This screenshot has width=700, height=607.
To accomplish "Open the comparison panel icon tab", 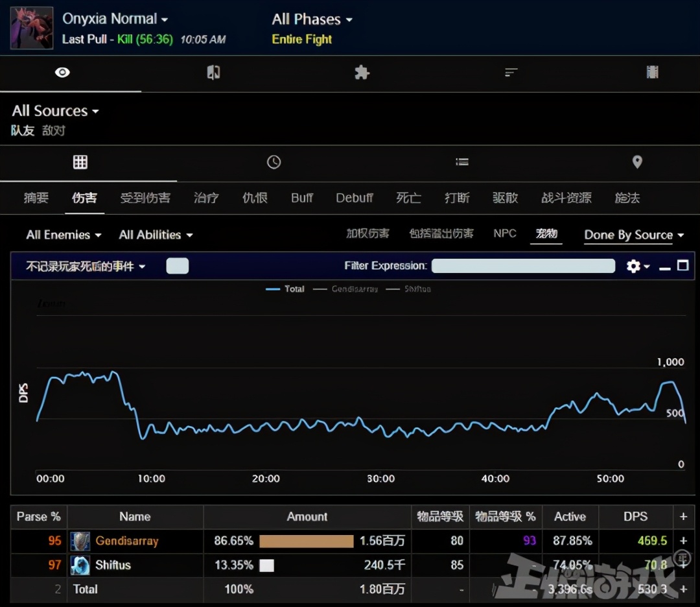I will click(213, 73).
